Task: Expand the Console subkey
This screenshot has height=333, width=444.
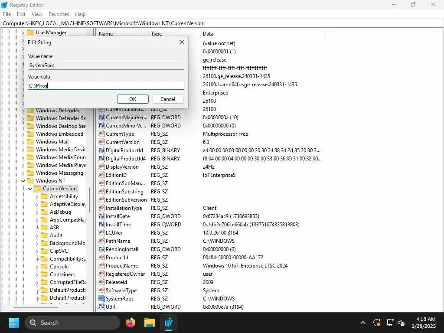Action: (x=37, y=267)
